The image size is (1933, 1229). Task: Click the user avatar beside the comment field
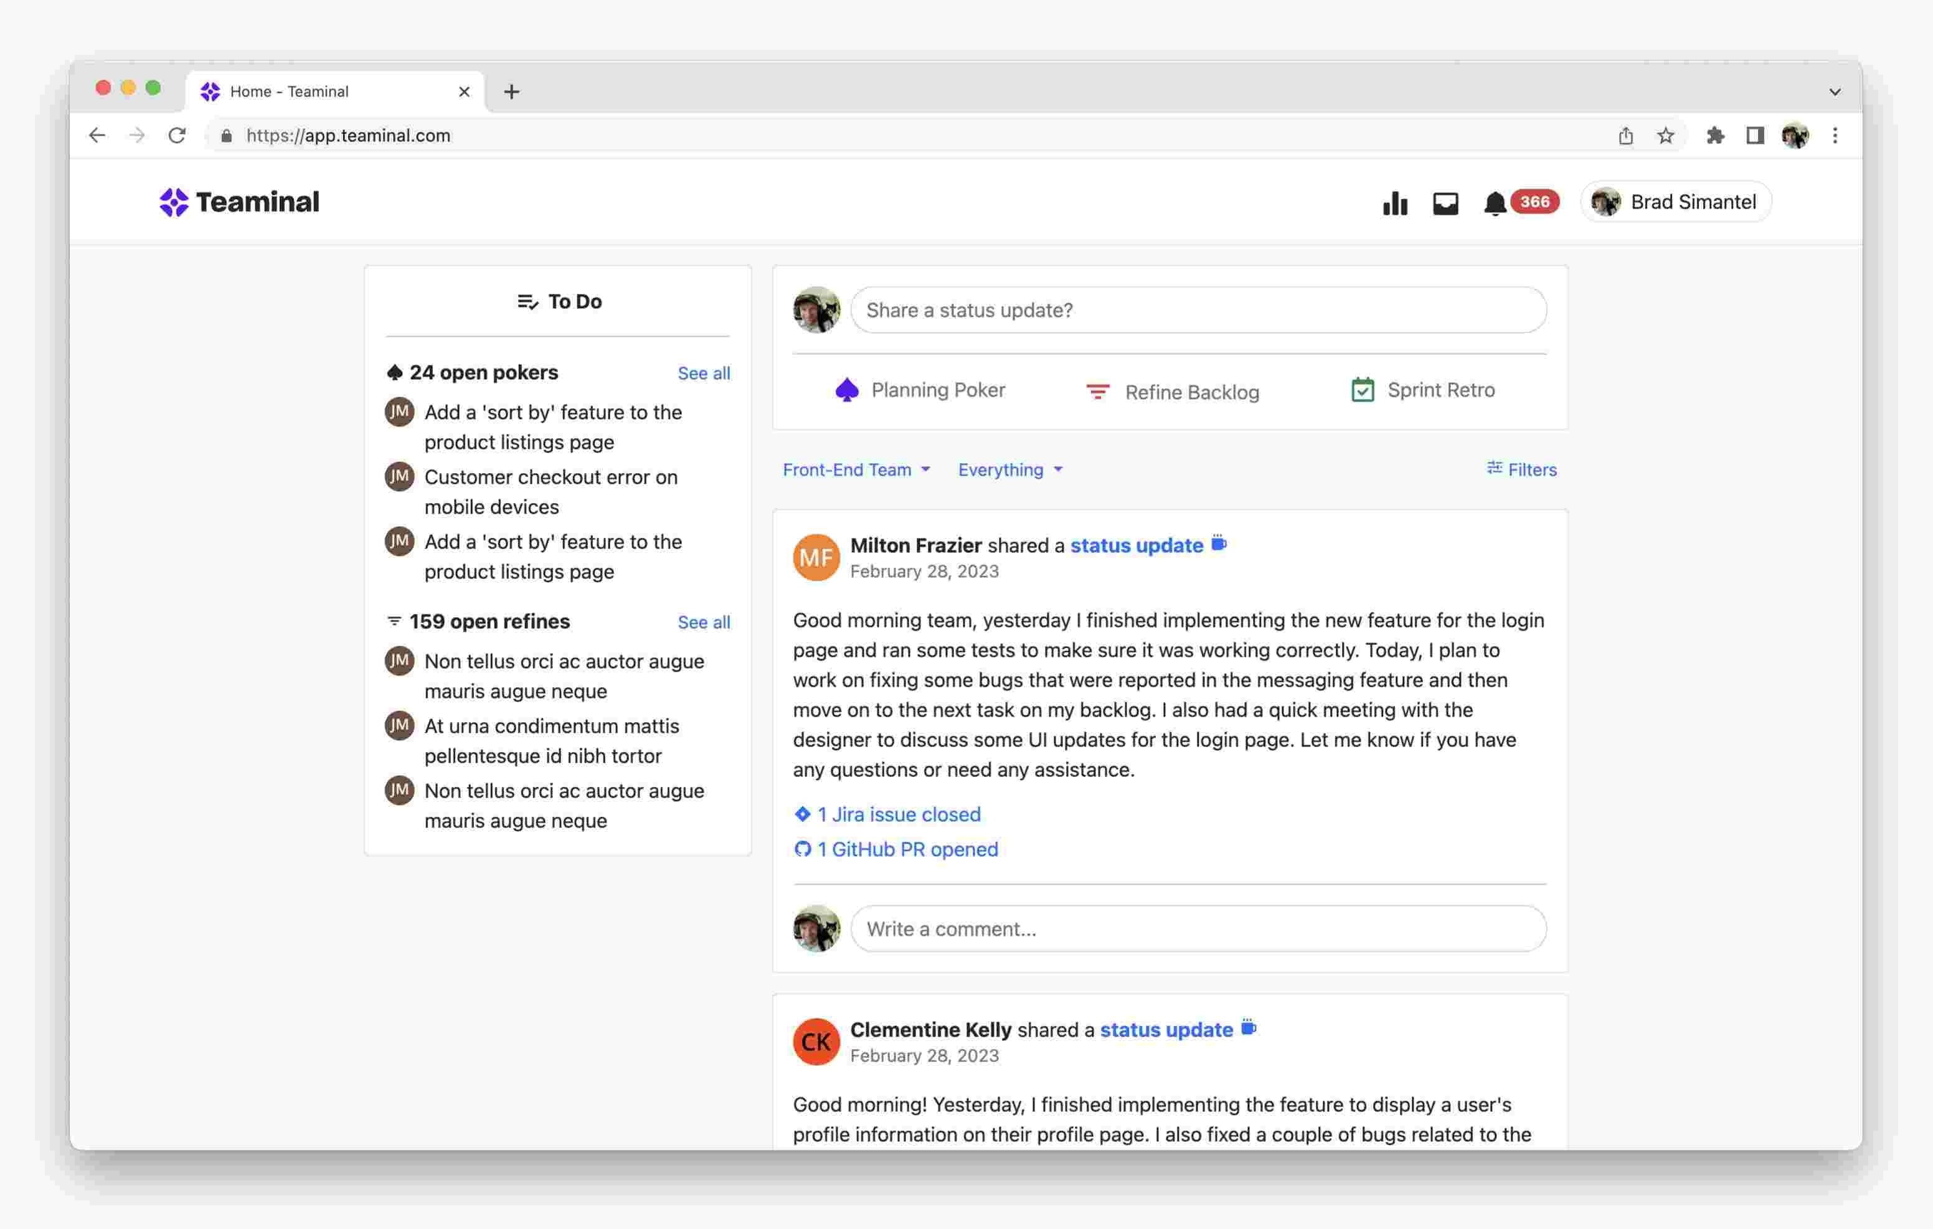tap(816, 929)
